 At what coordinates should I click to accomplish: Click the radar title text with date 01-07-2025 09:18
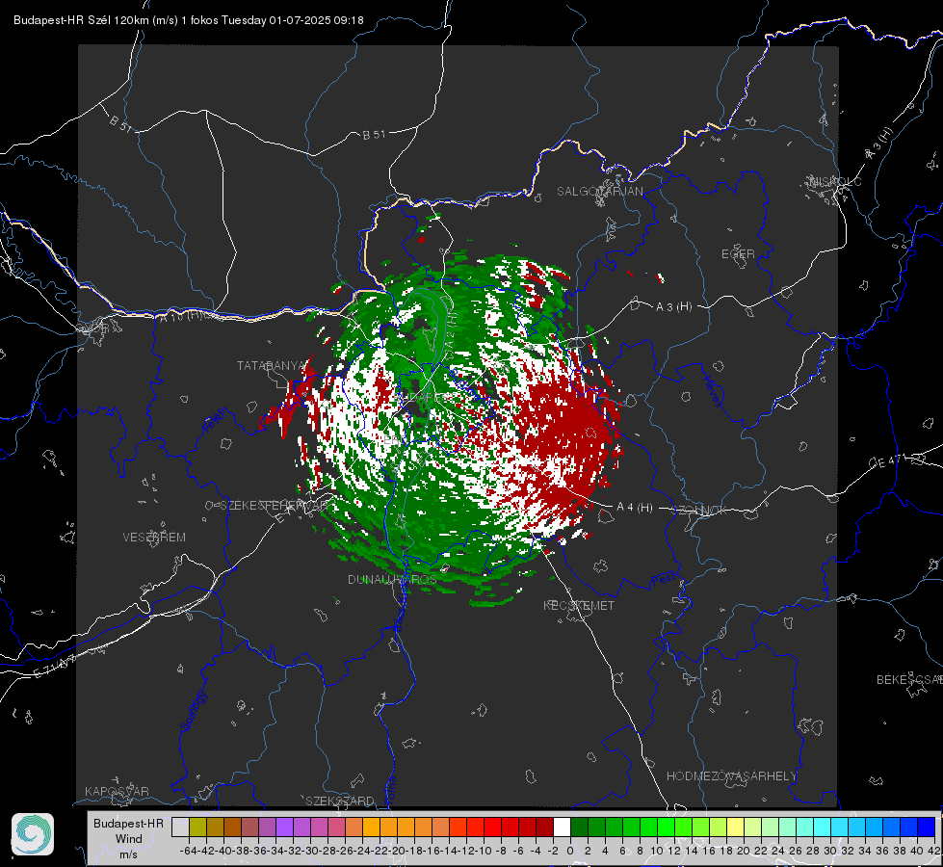click(188, 20)
